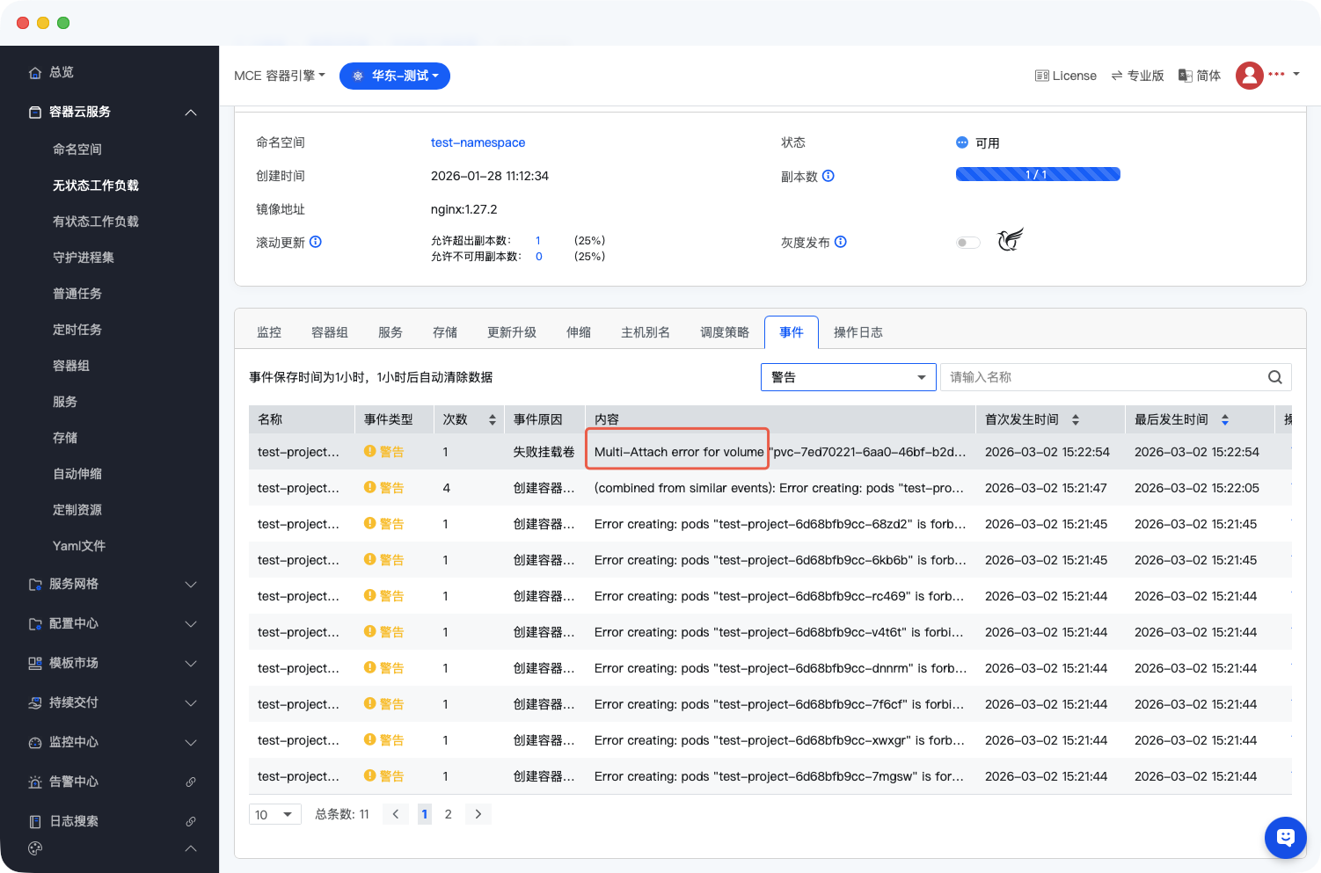Click the 告警中心 external link icon
This screenshot has height=873, width=1321.
(191, 782)
